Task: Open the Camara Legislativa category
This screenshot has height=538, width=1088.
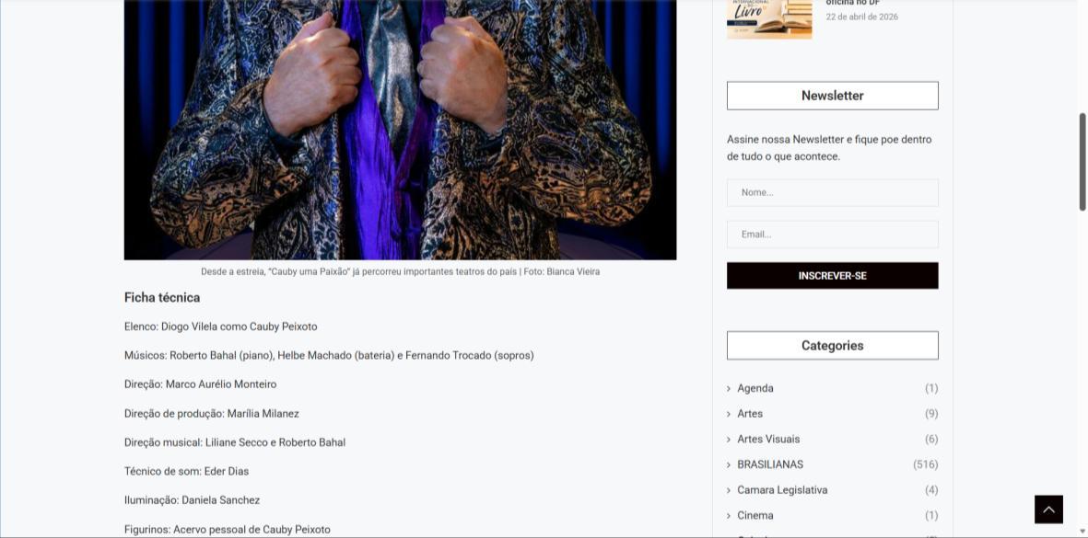Action: pos(782,490)
